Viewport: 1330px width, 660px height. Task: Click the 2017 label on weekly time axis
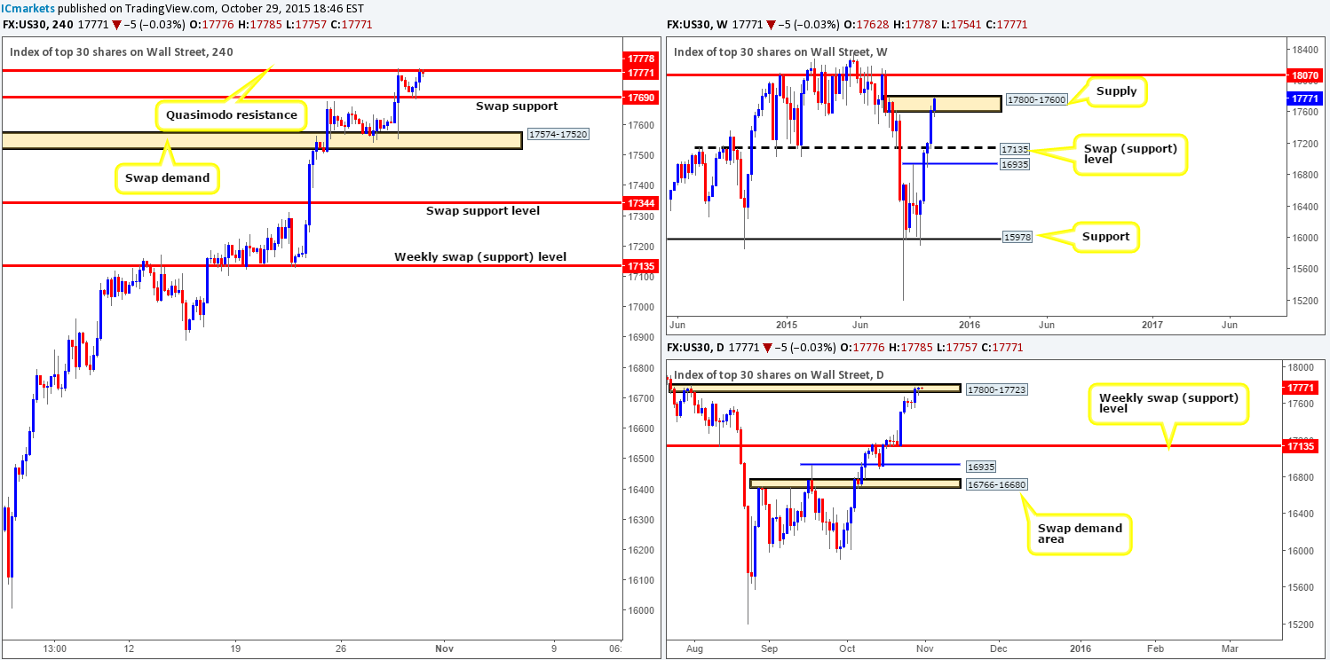1152,326
